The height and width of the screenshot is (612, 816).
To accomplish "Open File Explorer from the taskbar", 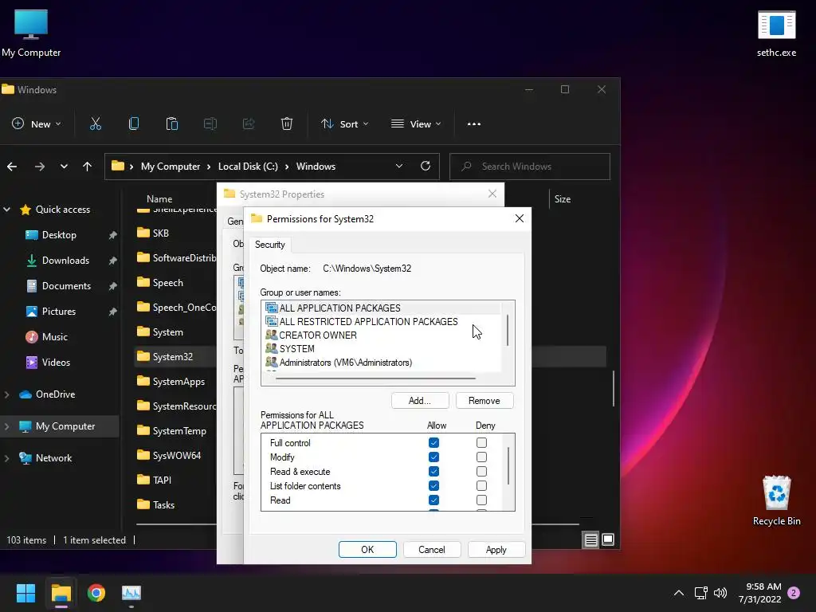I will 61,593.
